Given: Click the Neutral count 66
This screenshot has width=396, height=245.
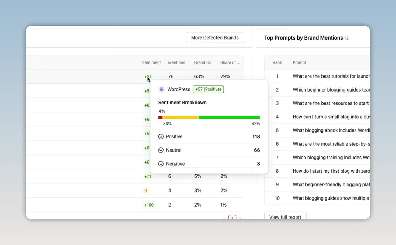Looking at the screenshot, I should click(257, 150).
